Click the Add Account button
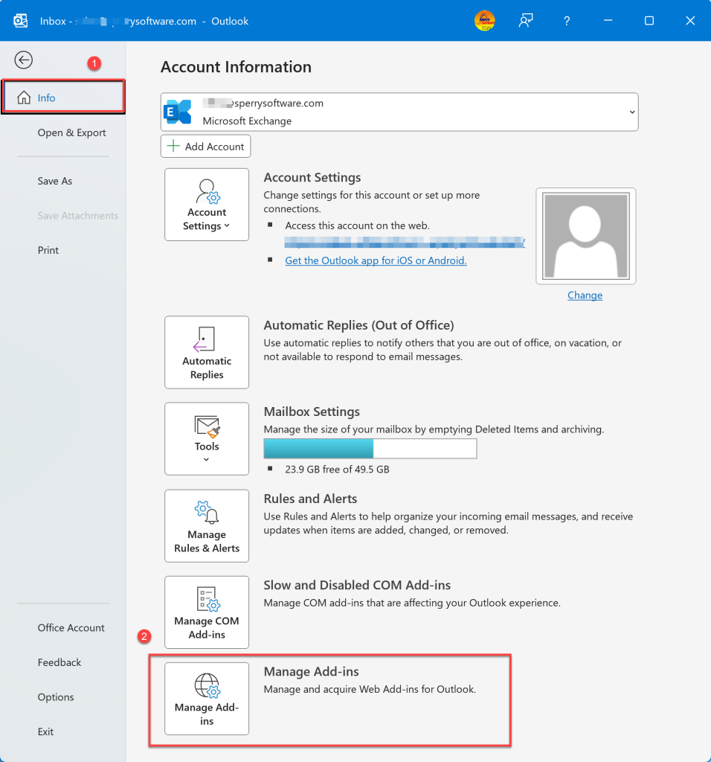The width and height of the screenshot is (711, 762). coord(205,146)
